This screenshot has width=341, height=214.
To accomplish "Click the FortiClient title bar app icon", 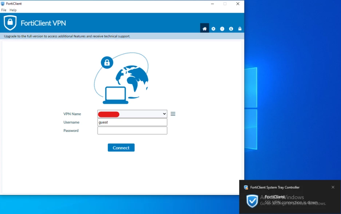I will pyautogui.click(x=3, y=4).
